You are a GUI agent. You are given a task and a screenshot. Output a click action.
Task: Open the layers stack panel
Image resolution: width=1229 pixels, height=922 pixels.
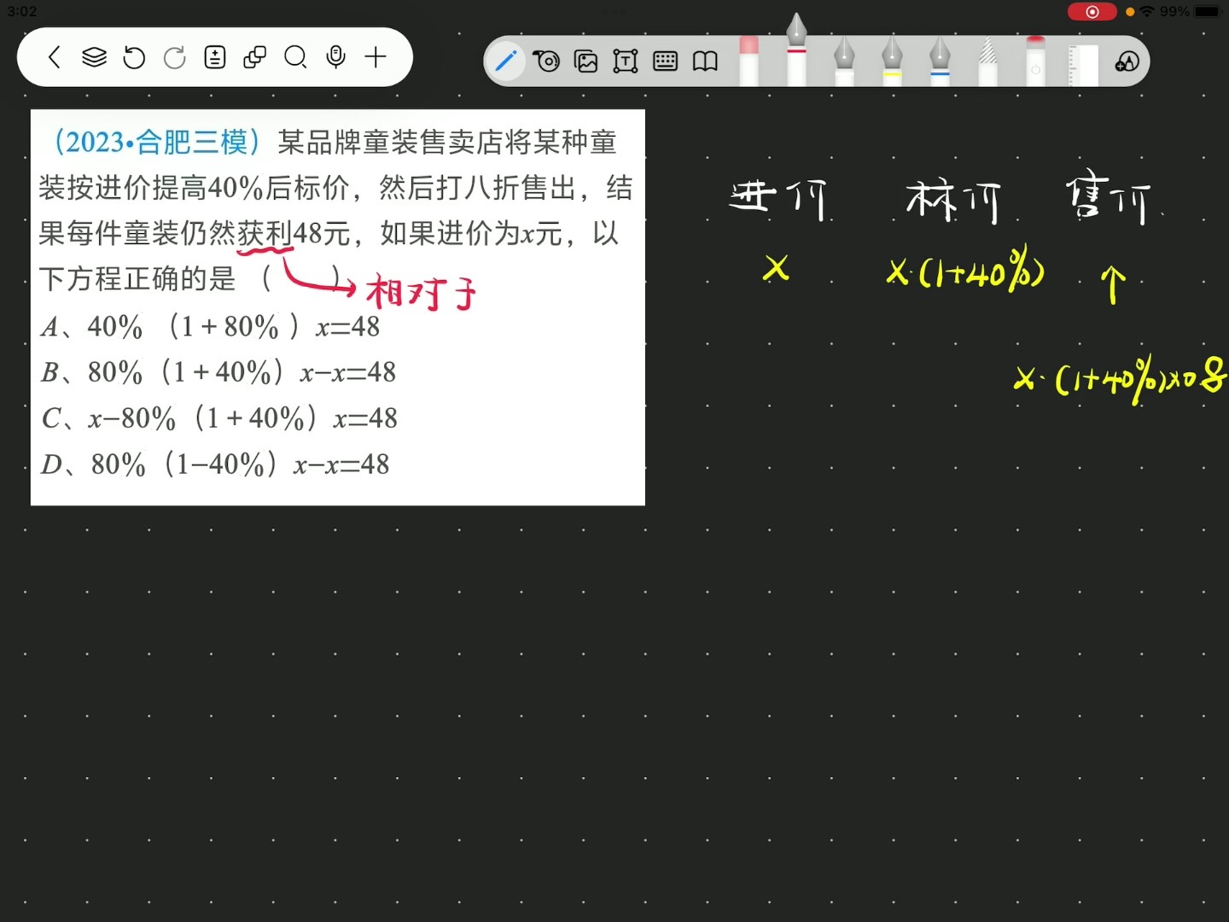pos(94,57)
